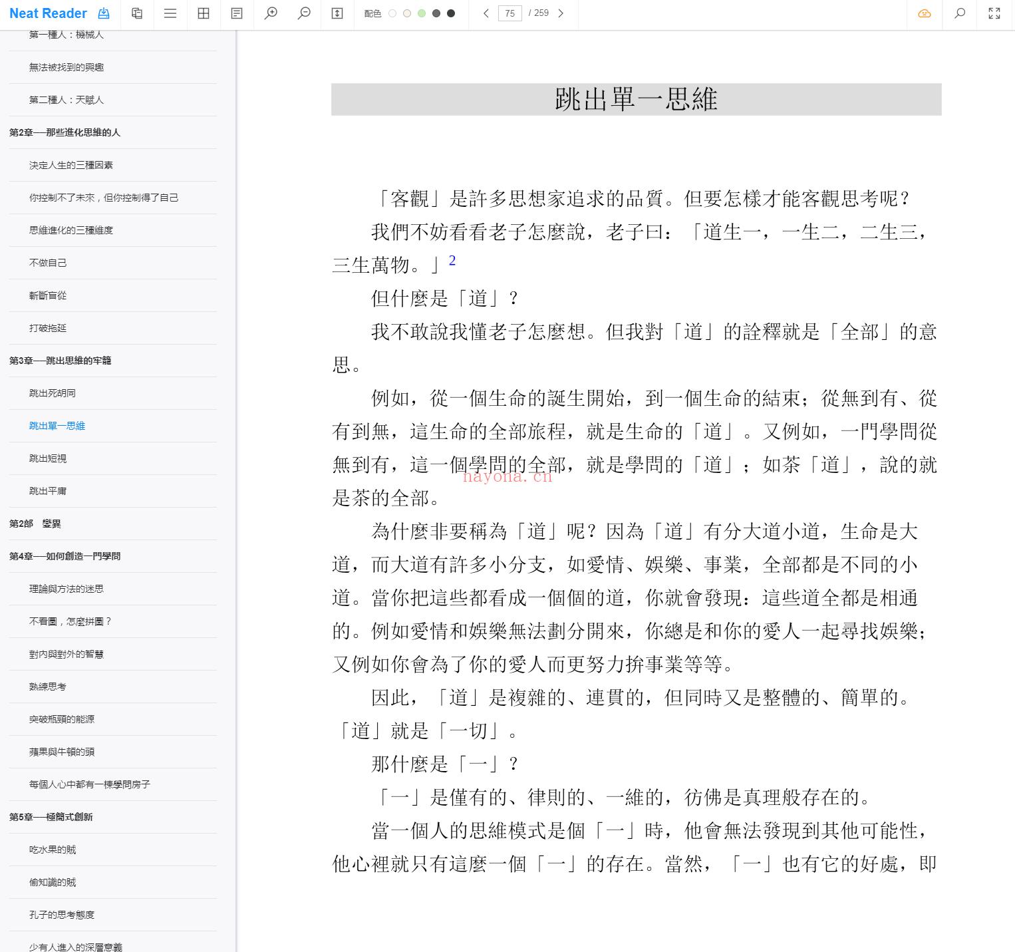Screen dimensions: 1015x952
Task: Click the total pages text / 259
Action: pyautogui.click(x=539, y=13)
